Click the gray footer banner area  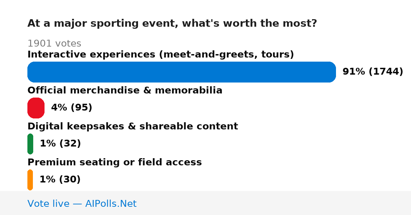(x=206, y=203)
